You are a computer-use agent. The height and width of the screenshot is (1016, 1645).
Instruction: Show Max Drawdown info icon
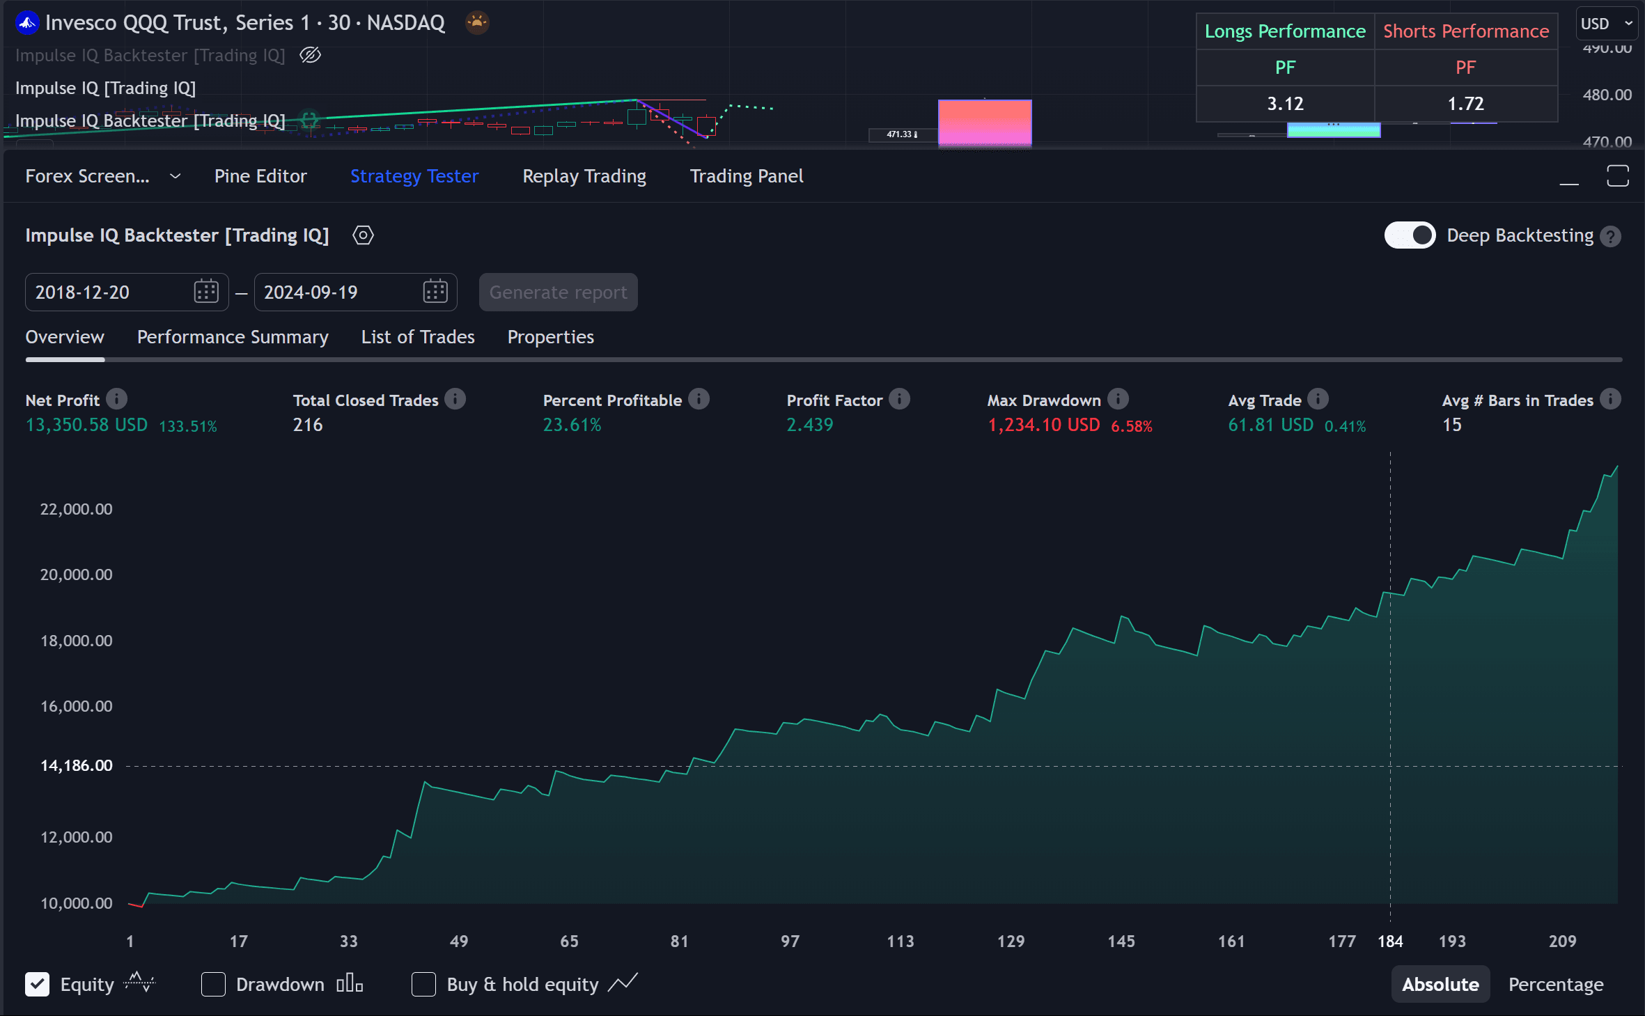1118,399
